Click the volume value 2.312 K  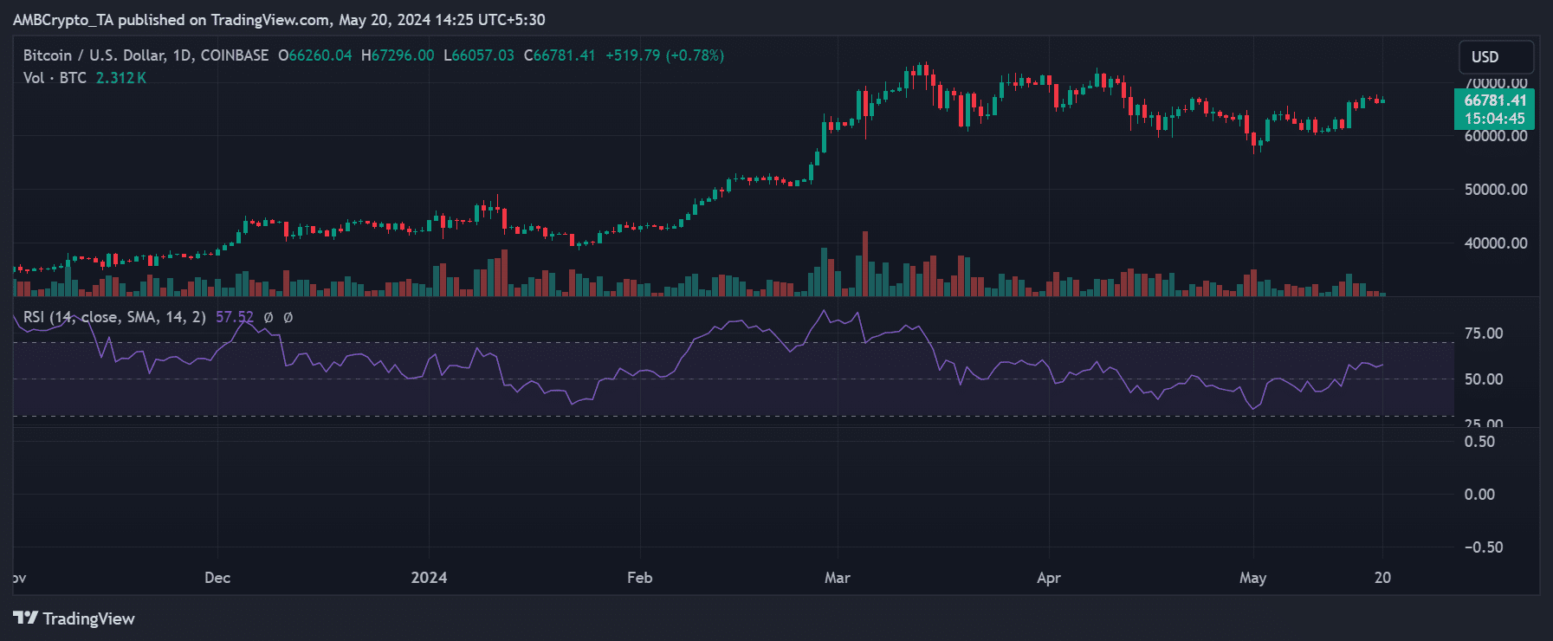120,78
